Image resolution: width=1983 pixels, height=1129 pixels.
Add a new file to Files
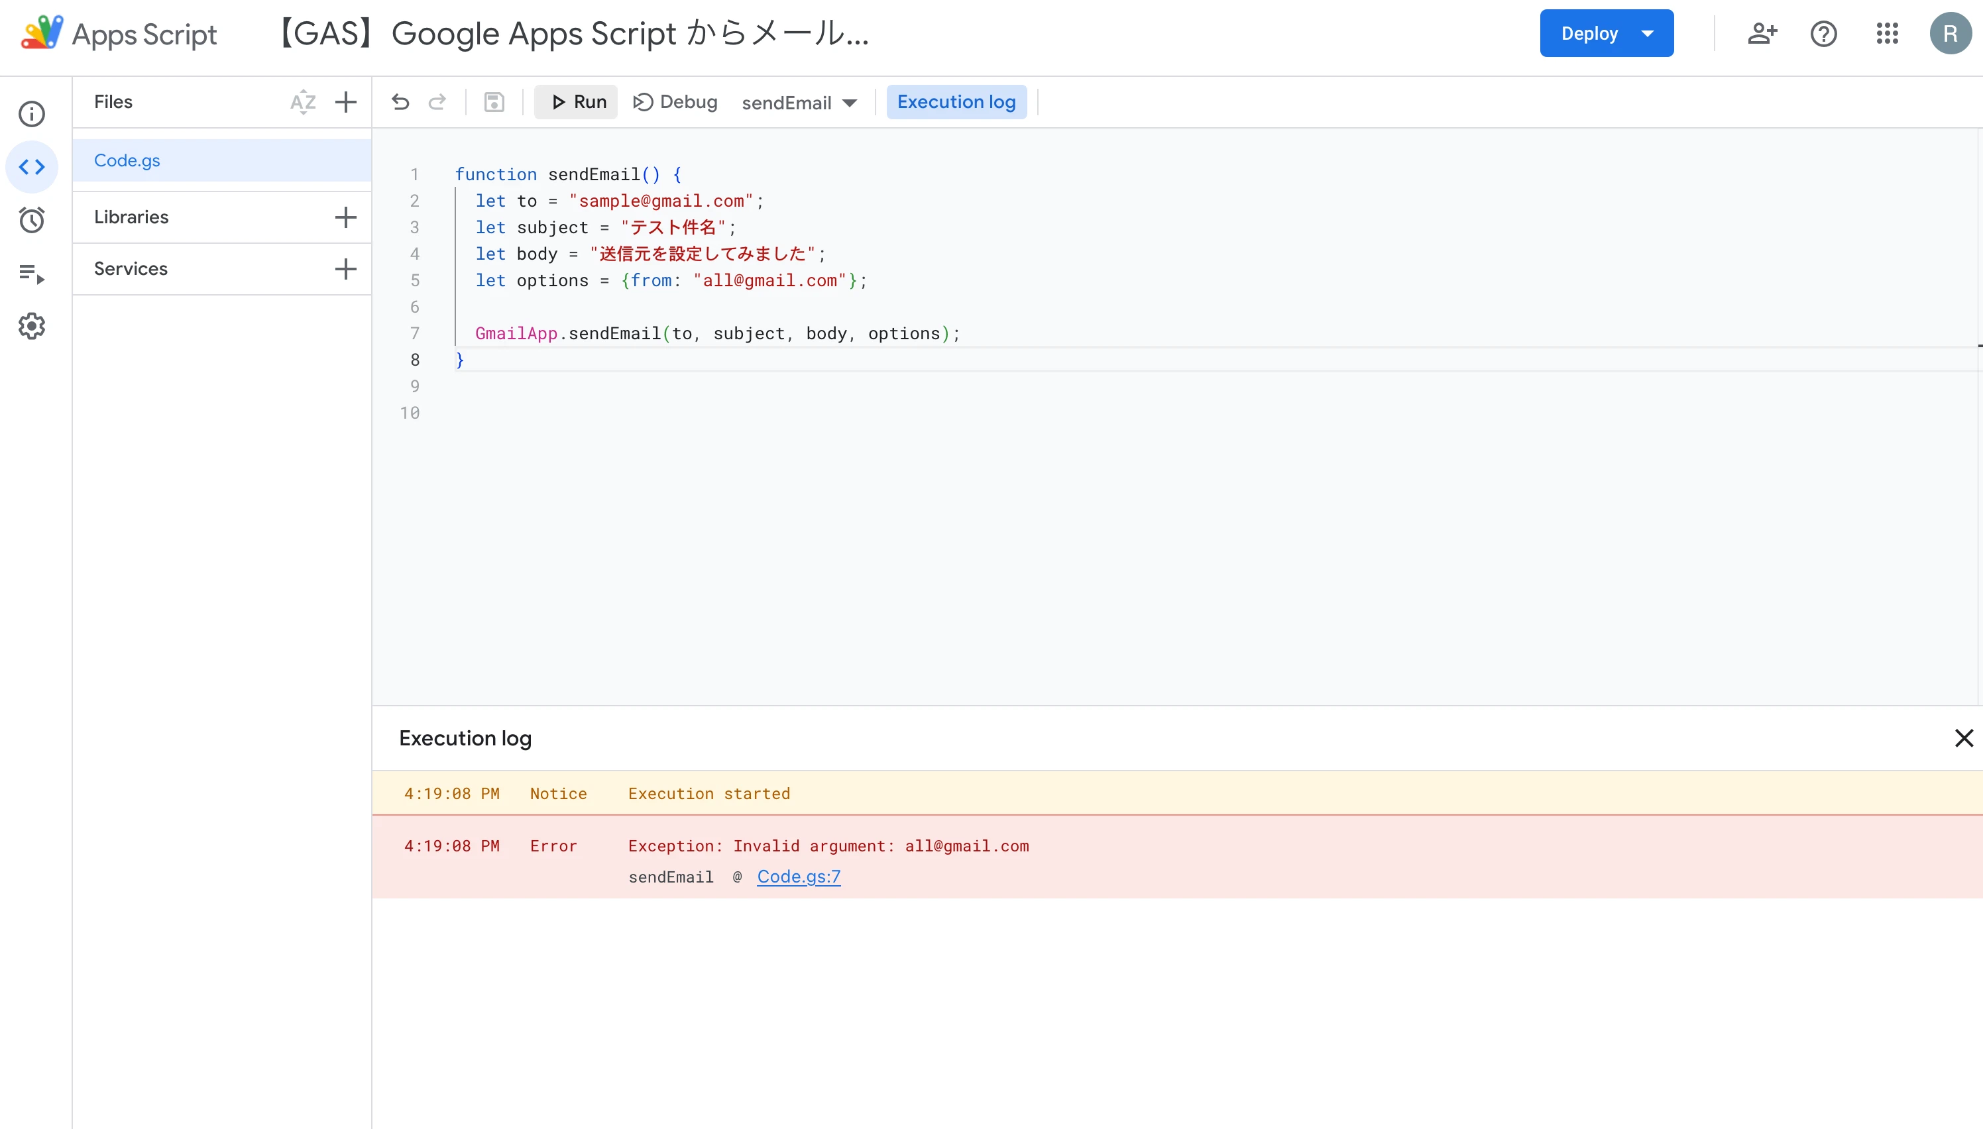[x=346, y=101]
